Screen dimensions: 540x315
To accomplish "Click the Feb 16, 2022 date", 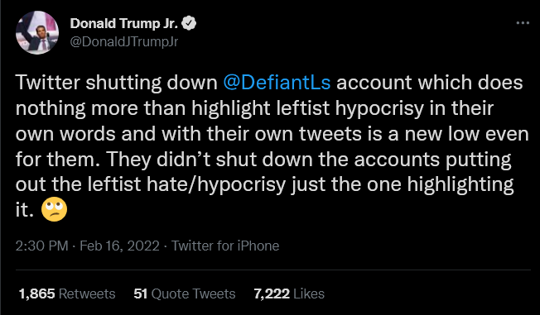I will [119, 246].
